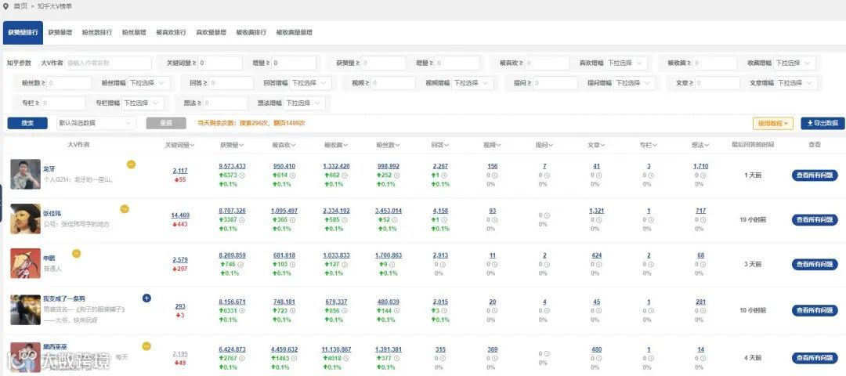Open the 想法增幅 下拉选择 dropdown
Viewport: 846px width, 376px height.
tap(305, 103)
